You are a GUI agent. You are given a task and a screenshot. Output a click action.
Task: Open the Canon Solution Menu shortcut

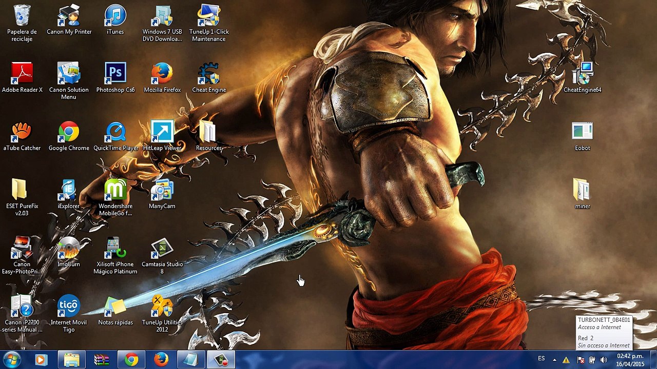pos(69,81)
